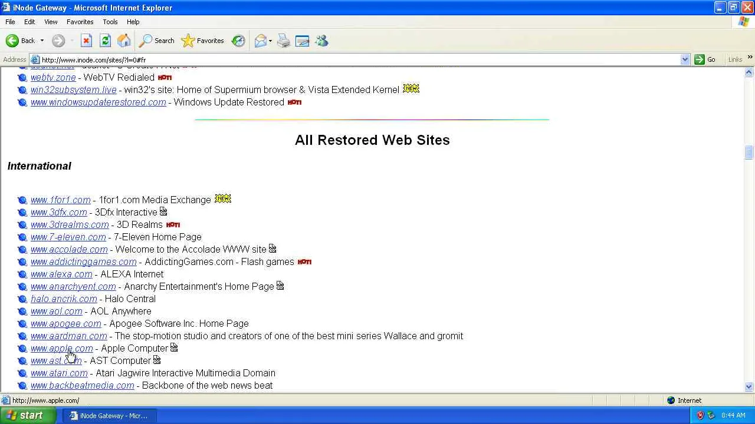Go back with the Back arrow button

pyautogui.click(x=20, y=41)
